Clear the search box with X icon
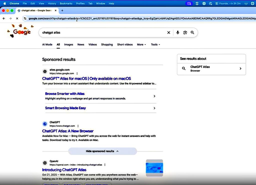Image resolution: width=256 pixels, height=185 pixels. (168, 33)
